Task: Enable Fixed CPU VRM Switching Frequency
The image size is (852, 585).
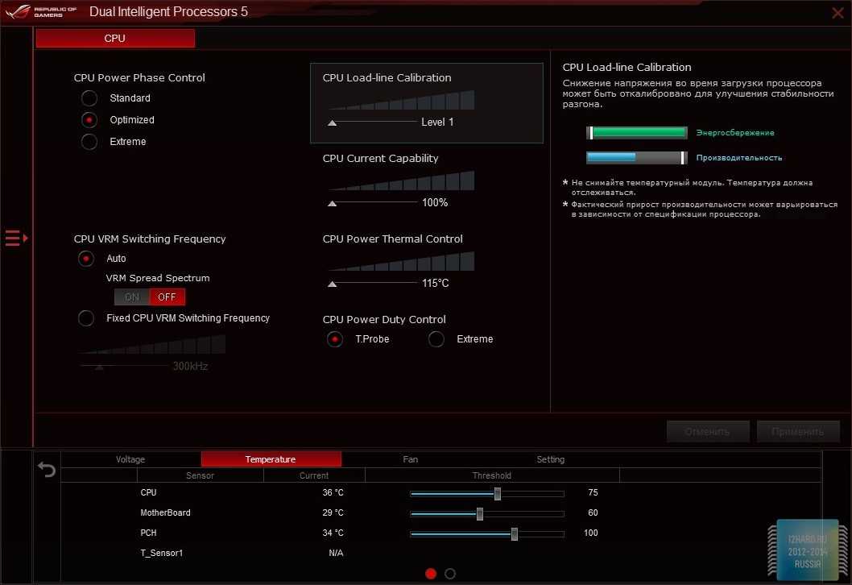Action: tap(86, 318)
